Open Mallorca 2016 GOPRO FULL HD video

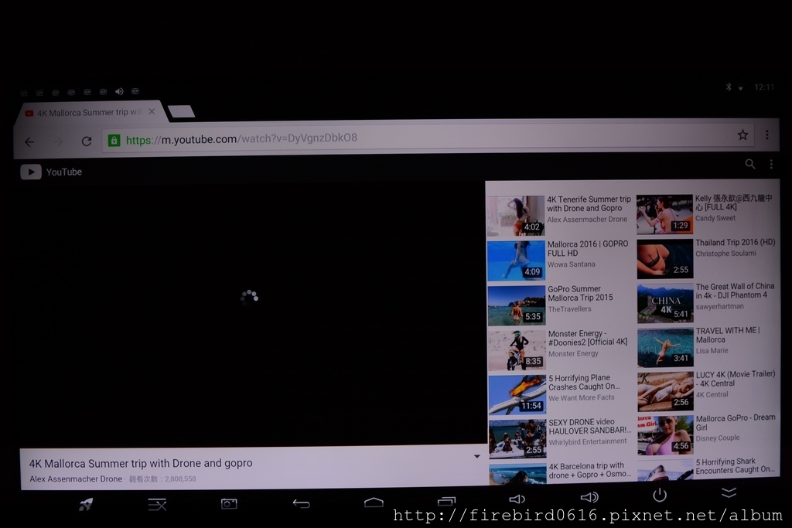pyautogui.click(x=588, y=248)
